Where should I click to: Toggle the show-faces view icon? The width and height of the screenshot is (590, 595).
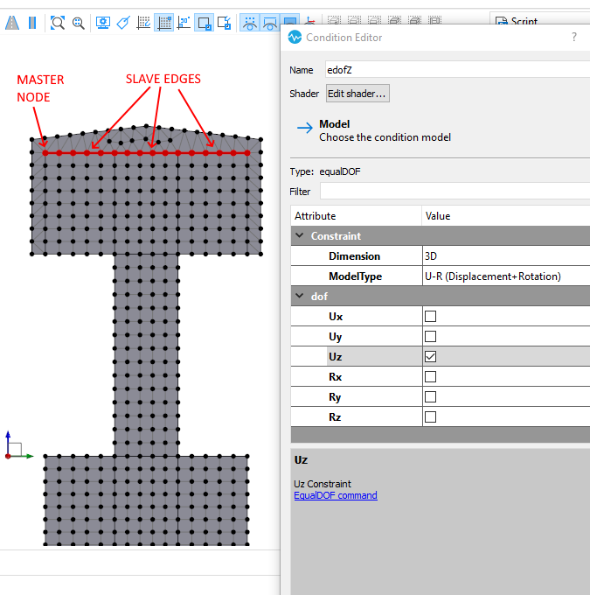(x=289, y=20)
